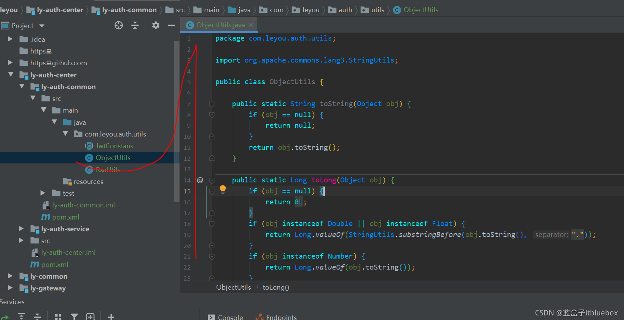Click ObjectUtils in top navigation breadcrumb
Viewport: 624px width, 320px height.
click(421, 10)
